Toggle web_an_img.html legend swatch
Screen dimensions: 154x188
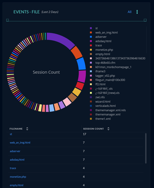91,32
